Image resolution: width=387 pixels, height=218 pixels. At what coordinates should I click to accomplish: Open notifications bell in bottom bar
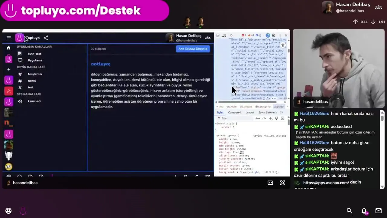point(364,211)
